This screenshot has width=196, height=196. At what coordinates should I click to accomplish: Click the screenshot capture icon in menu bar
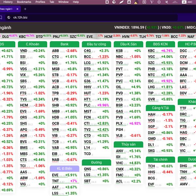(107, 2)
